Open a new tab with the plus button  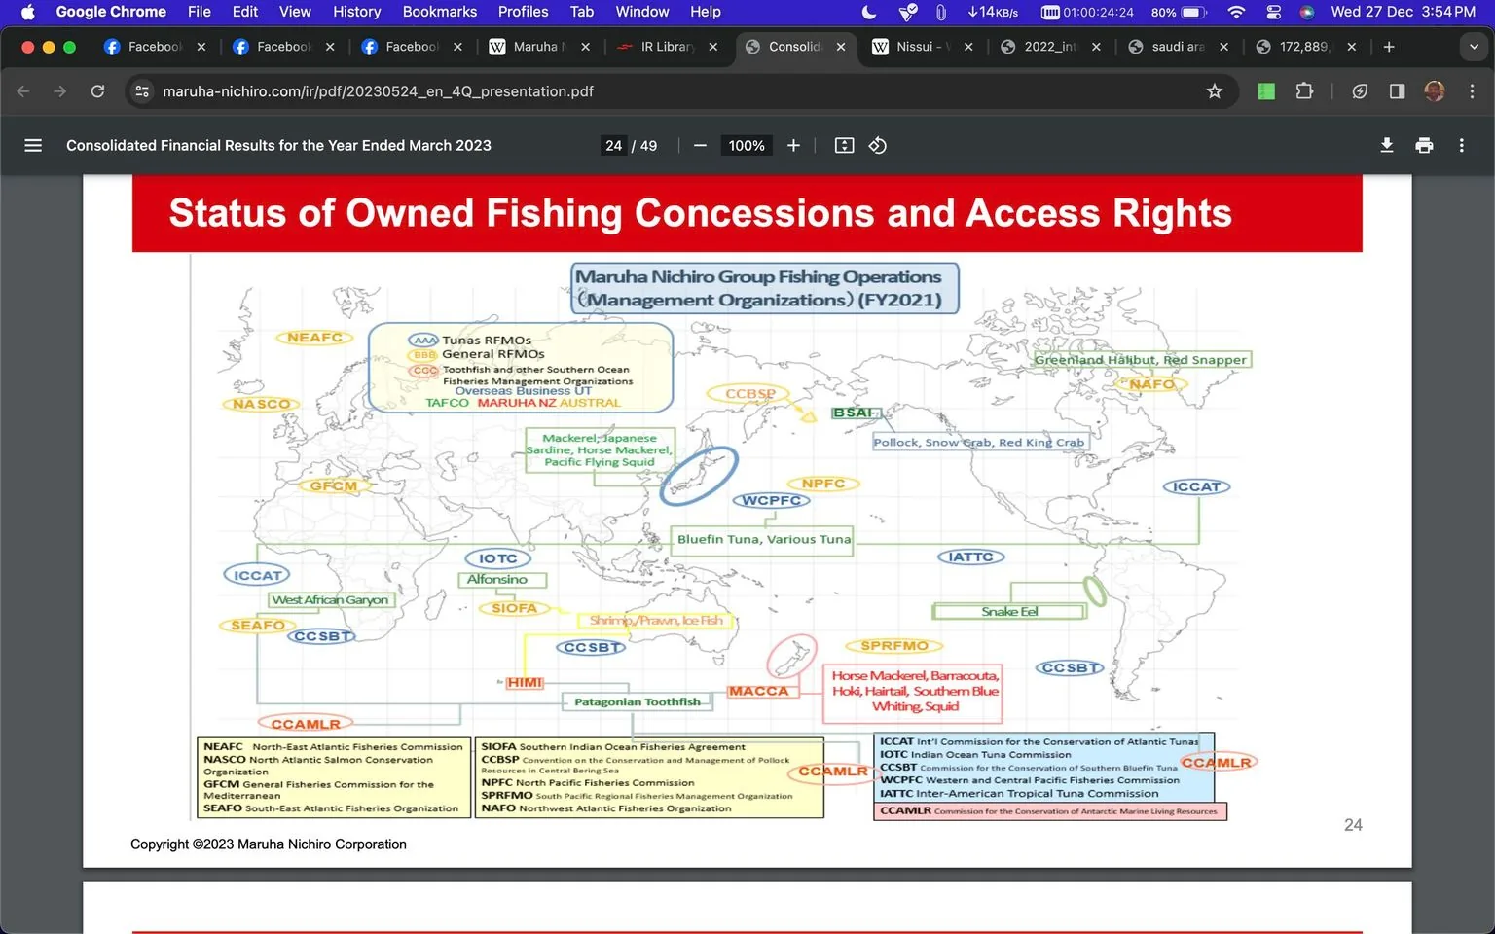coord(1389,46)
